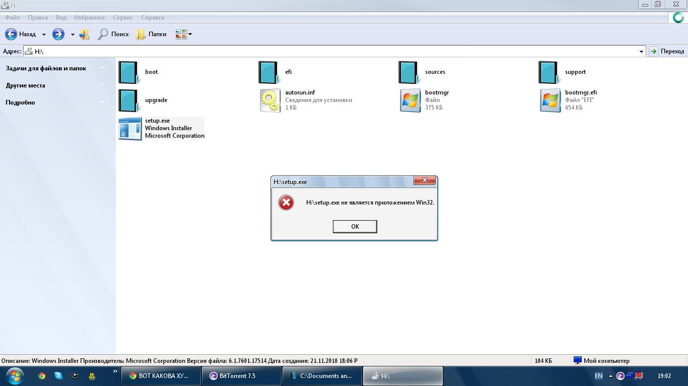Open the network connection tray icon
Screen dimensions: 688x386
click(630, 376)
